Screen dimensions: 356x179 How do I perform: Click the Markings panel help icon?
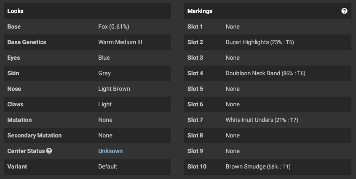tap(344, 11)
